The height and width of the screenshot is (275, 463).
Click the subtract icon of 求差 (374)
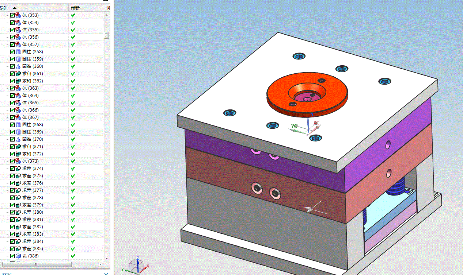pos(18,168)
